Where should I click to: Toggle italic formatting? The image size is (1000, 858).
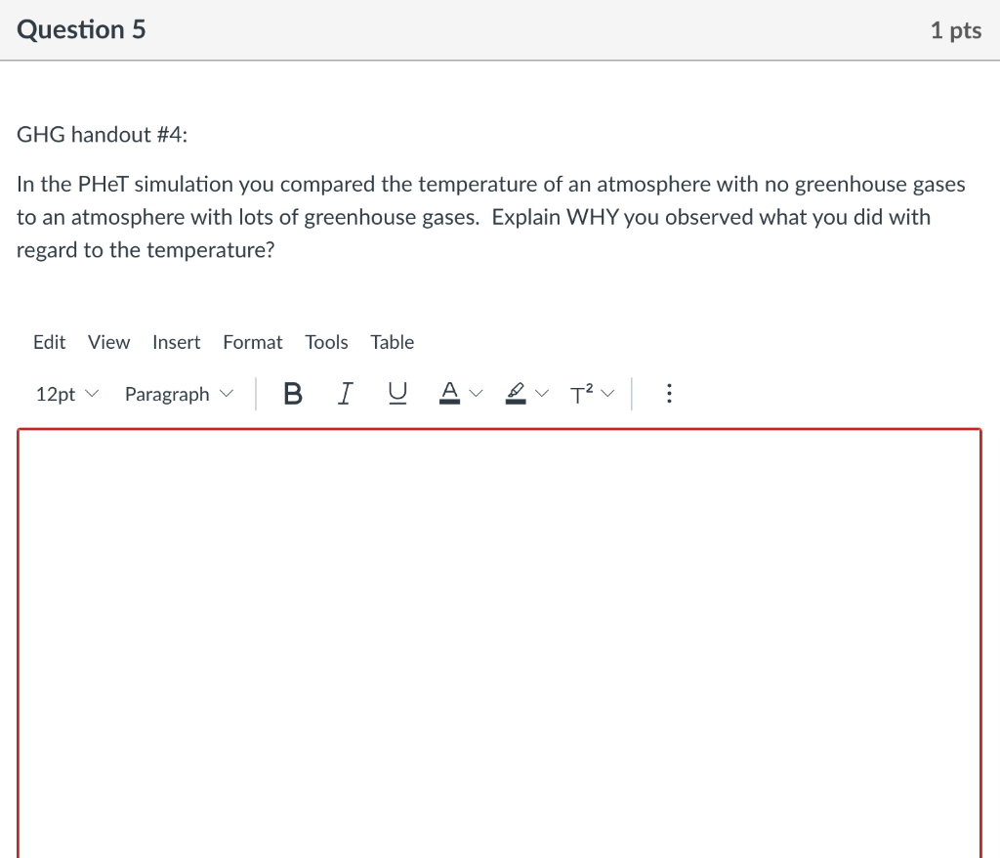coord(344,392)
